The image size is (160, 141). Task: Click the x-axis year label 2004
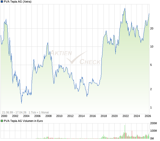coord(26,116)
